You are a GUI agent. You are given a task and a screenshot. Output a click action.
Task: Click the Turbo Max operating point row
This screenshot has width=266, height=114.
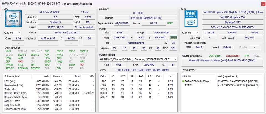[49, 89]
